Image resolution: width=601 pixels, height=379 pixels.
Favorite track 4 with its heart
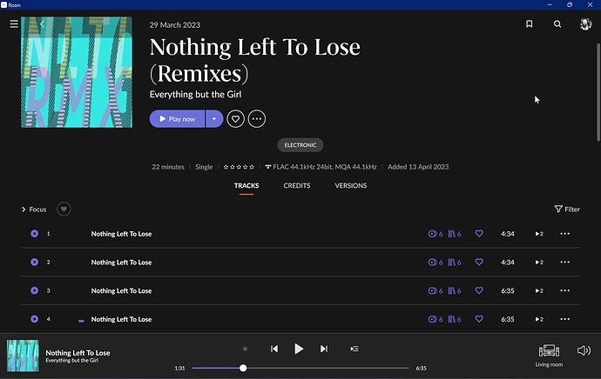tap(479, 318)
